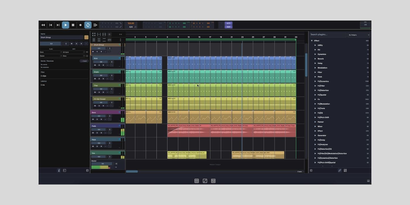410x205 pixels.
Task: Switch to the Audio tab in left panel
Action: [x=51, y=49]
